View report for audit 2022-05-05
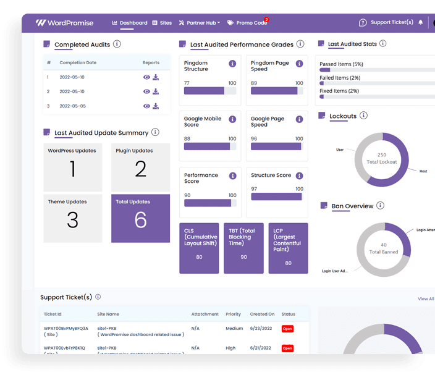The width and height of the screenshot is (435, 380). (x=146, y=106)
